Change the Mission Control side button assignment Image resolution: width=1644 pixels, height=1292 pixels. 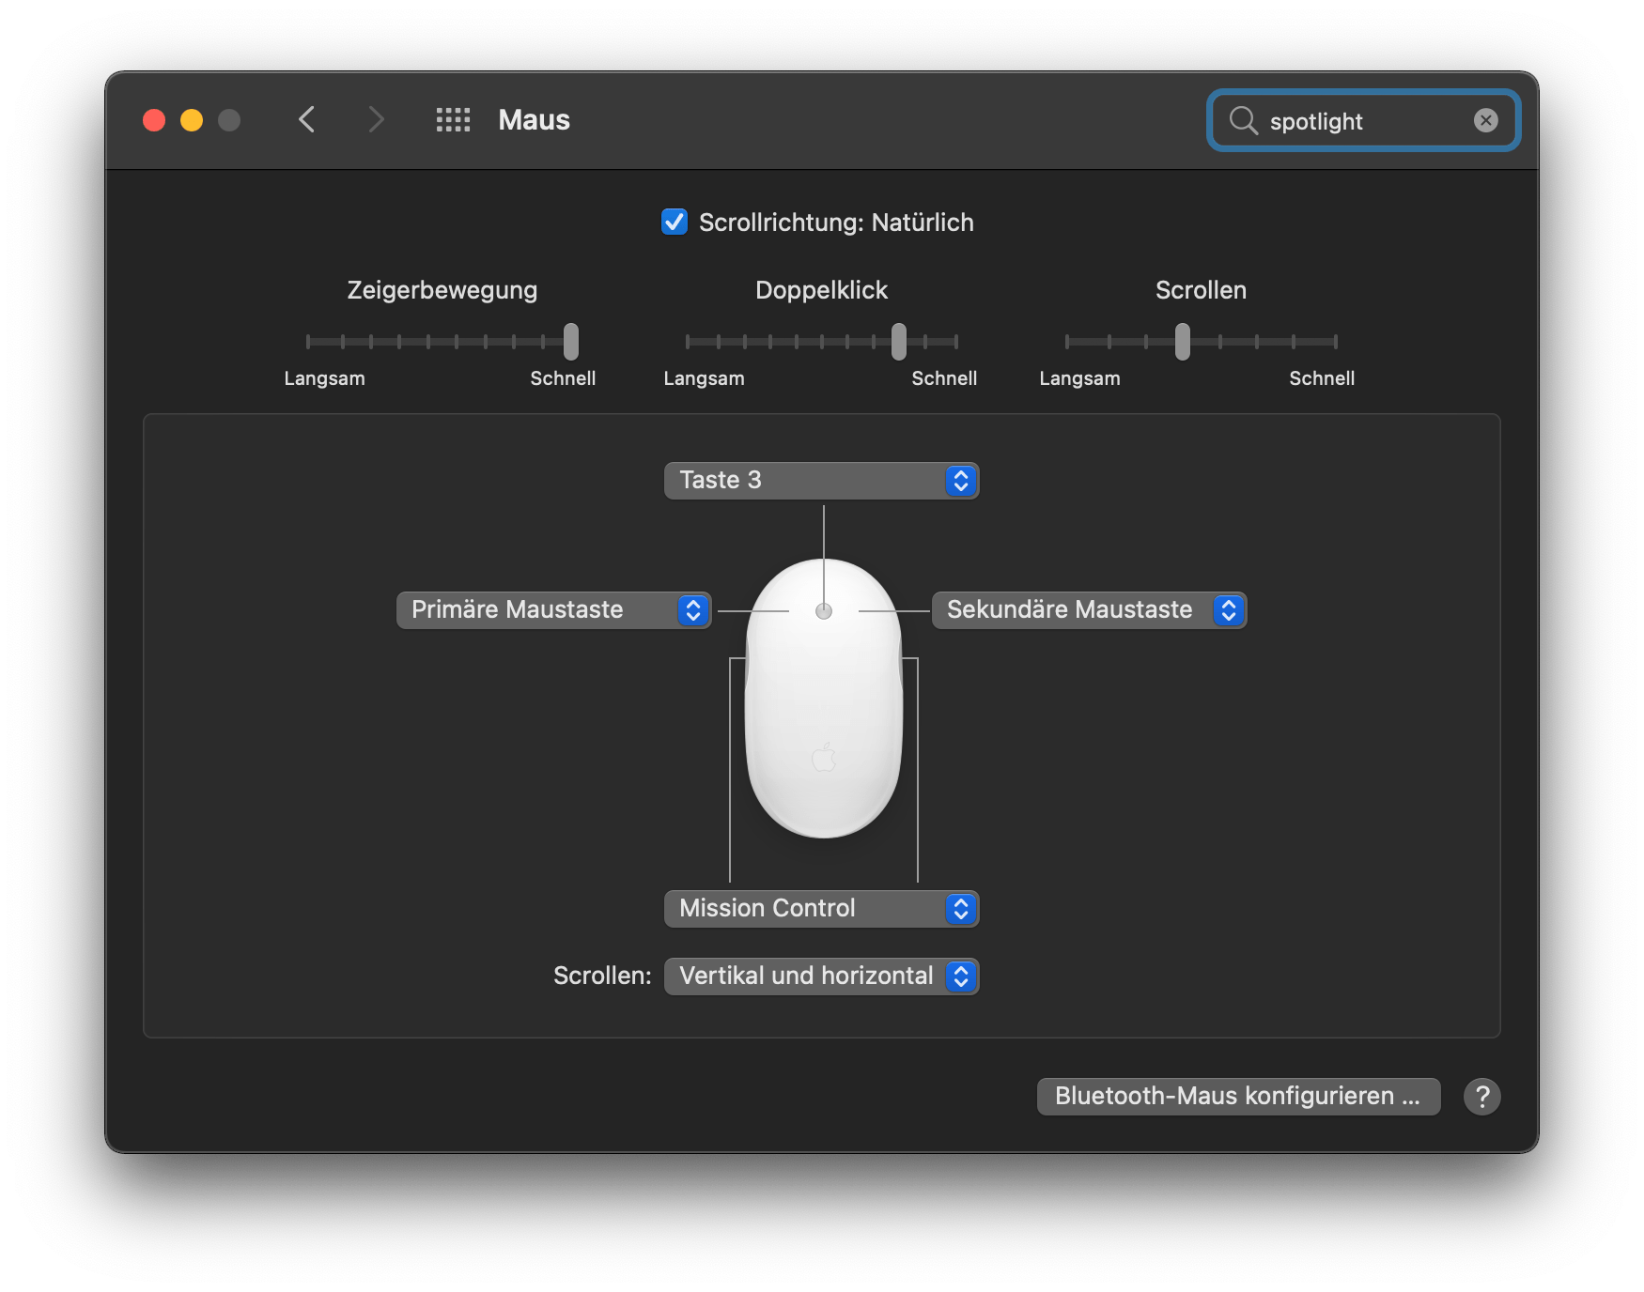pos(821,908)
